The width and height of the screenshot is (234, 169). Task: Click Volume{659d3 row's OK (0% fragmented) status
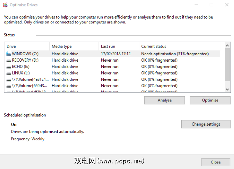[x=159, y=86]
